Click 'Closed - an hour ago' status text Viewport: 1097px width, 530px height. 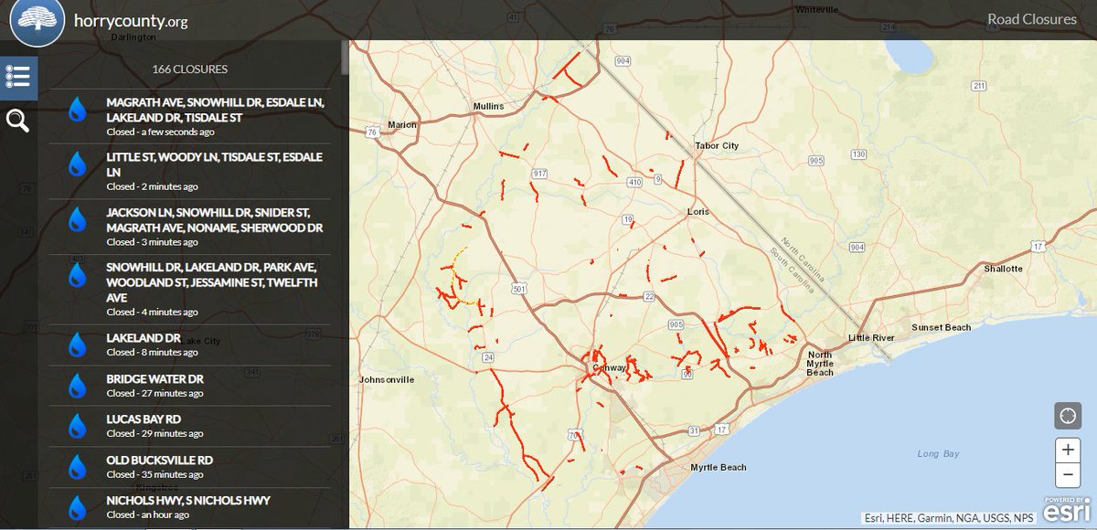(148, 514)
